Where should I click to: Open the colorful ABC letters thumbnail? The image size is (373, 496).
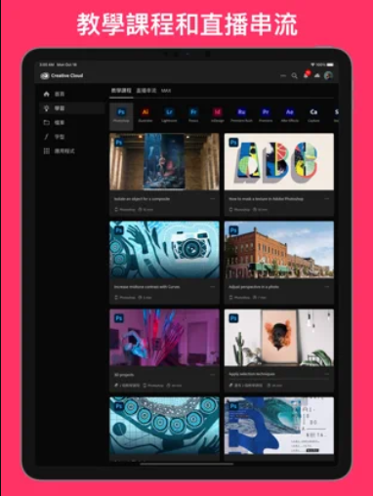[x=279, y=161]
